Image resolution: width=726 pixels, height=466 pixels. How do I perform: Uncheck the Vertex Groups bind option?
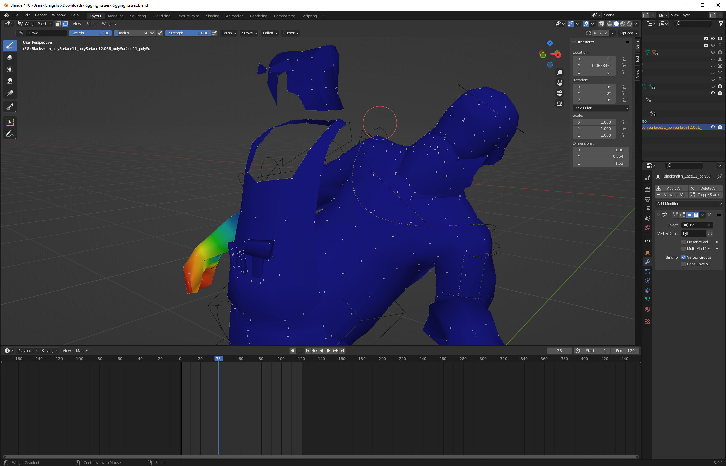pos(684,257)
